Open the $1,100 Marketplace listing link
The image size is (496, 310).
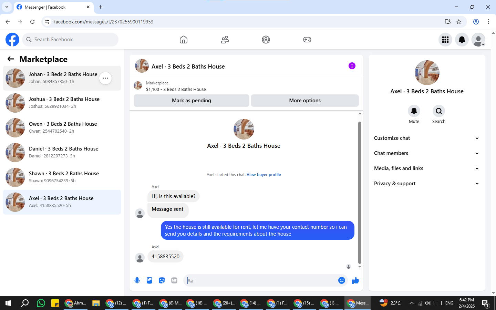176,89
